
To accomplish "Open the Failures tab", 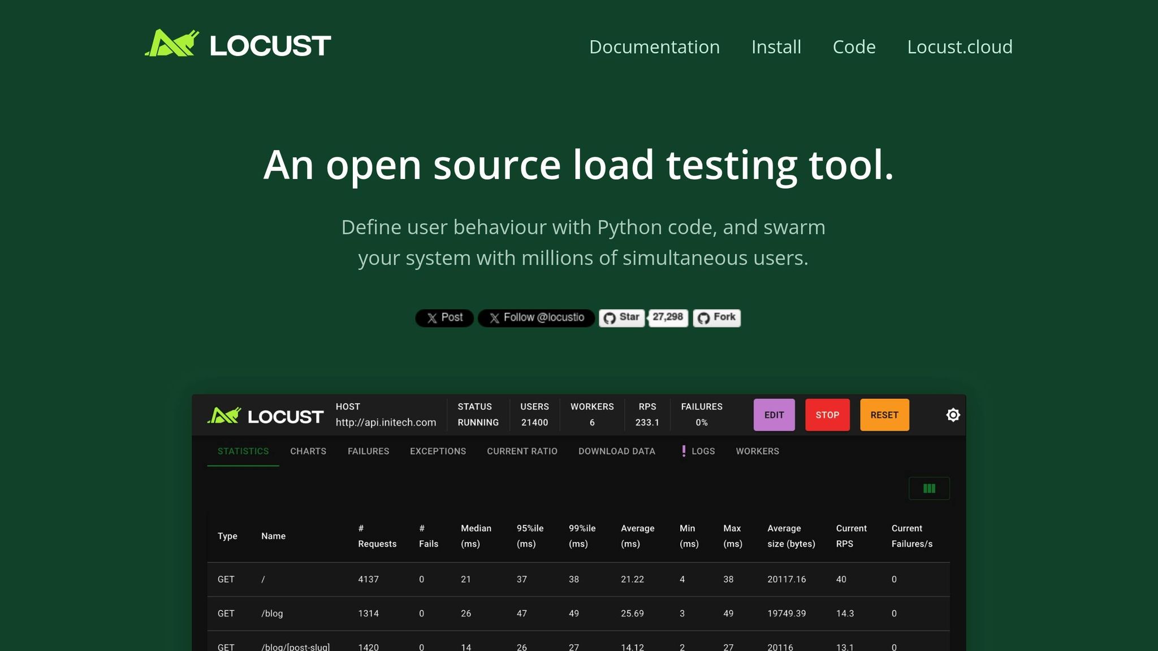I will pyautogui.click(x=368, y=451).
